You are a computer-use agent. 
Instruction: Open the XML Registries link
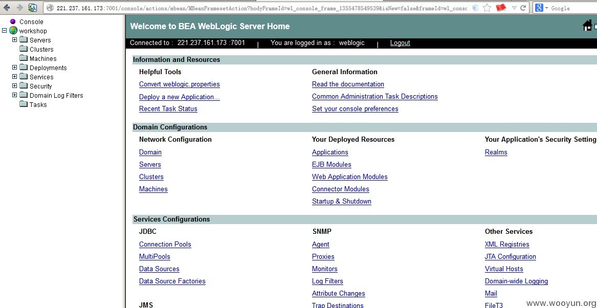(507, 245)
